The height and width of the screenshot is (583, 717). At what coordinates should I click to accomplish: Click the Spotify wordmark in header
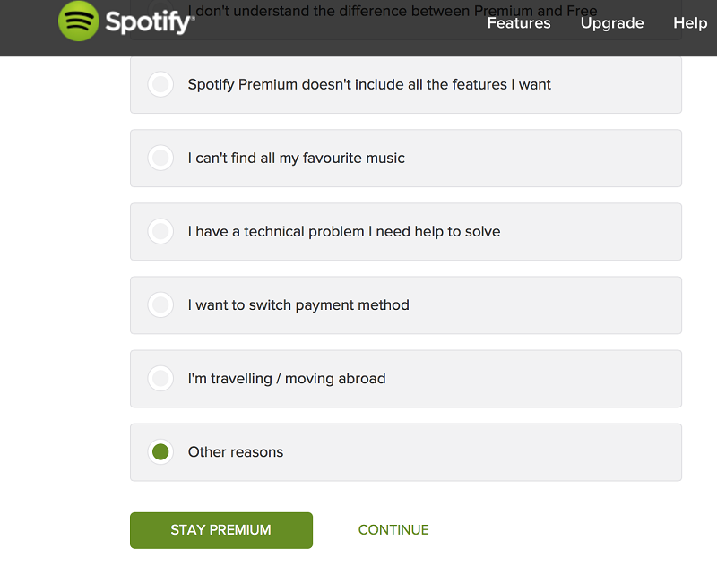(x=150, y=21)
